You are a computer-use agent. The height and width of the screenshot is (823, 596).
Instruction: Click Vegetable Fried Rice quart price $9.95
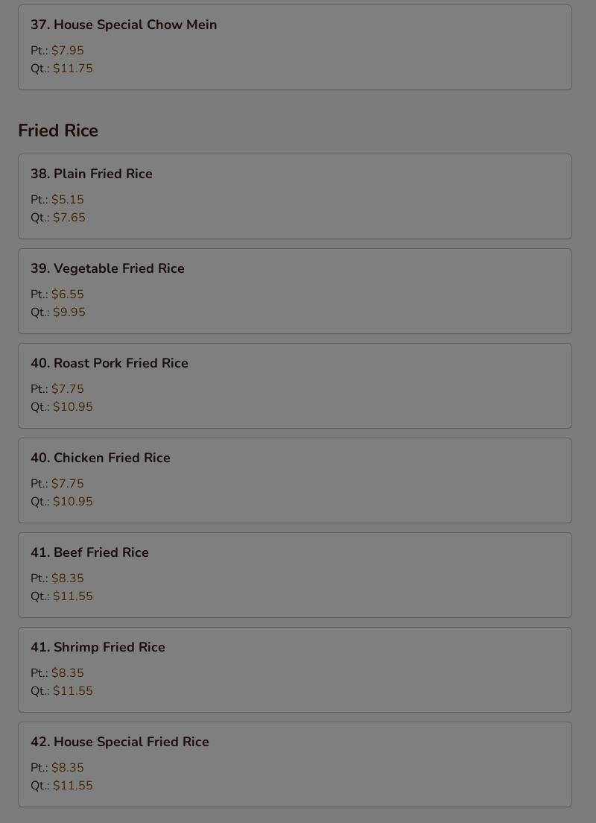click(x=69, y=312)
